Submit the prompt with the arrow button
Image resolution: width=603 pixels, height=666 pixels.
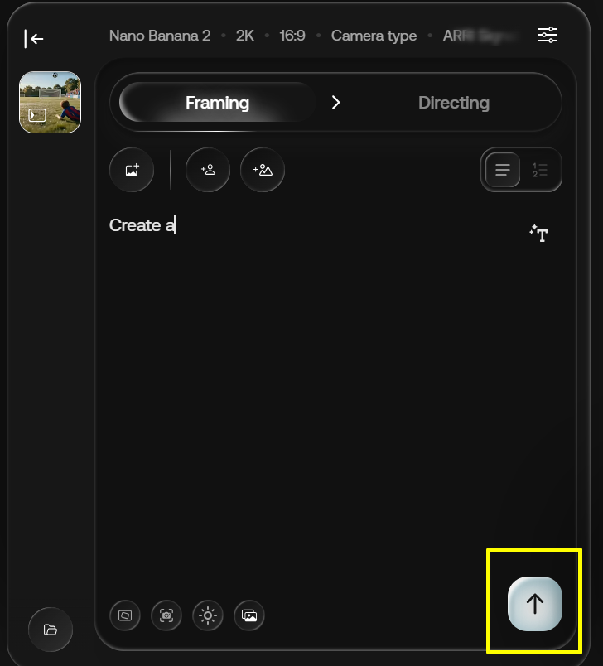coord(535,604)
